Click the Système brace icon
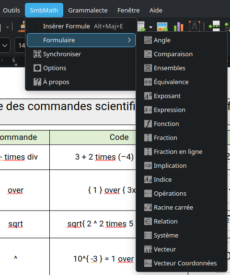This screenshot has height=275, width=230. (148, 236)
